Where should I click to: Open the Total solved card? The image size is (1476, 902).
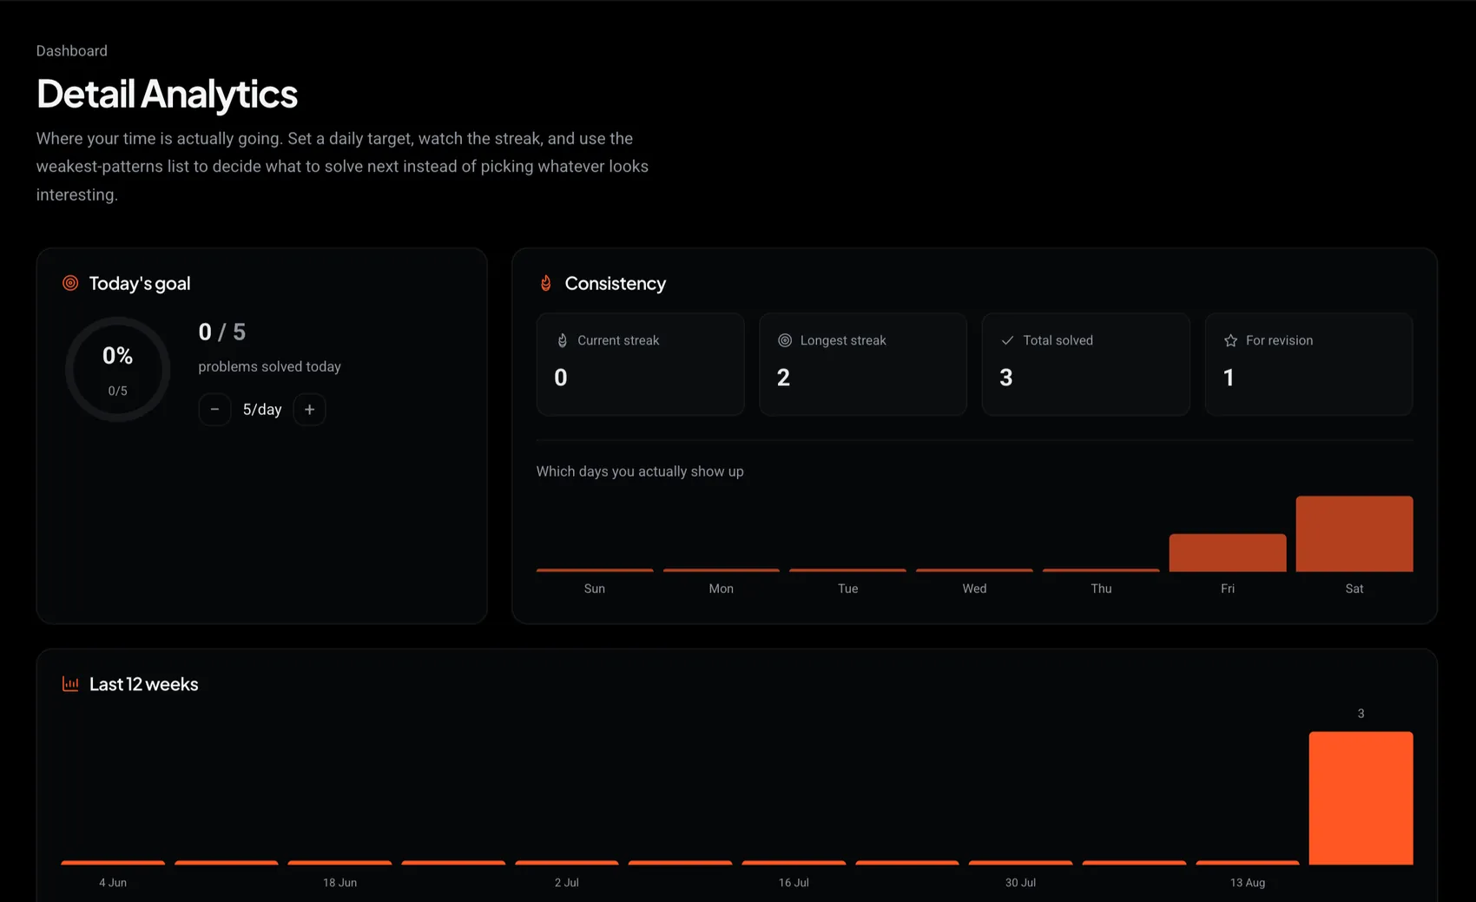click(x=1086, y=364)
